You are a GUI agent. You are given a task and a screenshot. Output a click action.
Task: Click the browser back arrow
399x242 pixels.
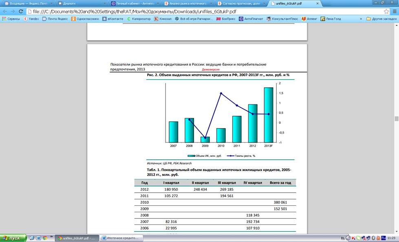tap(5, 11)
